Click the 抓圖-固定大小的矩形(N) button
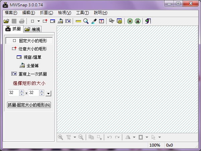The image size is (201, 151). (29, 105)
